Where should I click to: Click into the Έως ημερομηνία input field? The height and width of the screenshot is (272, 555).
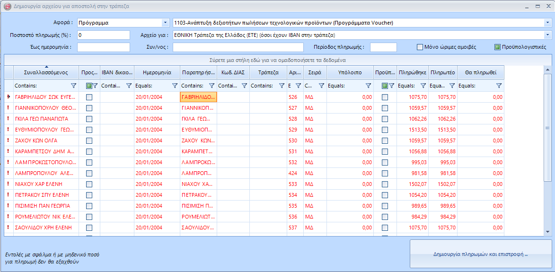(103, 47)
